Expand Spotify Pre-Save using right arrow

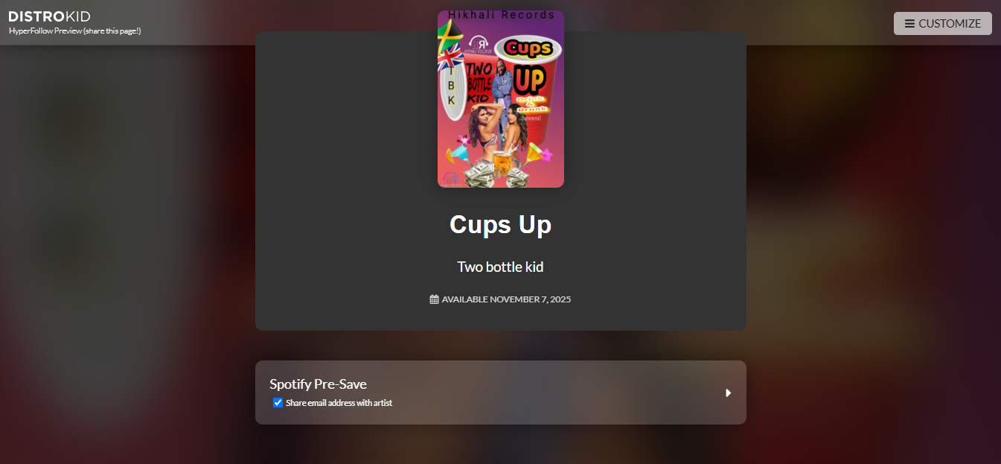[729, 393]
